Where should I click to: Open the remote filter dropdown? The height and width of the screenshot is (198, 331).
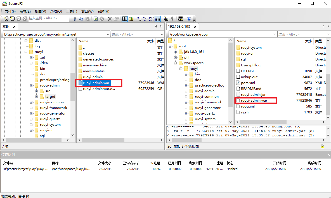pos(328,34)
